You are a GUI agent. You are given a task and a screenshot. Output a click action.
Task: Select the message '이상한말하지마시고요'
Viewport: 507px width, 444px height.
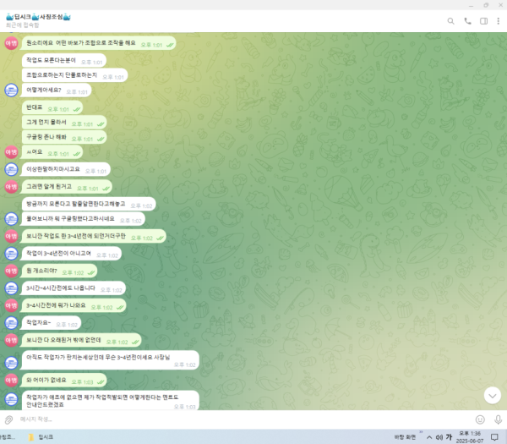[66, 169]
